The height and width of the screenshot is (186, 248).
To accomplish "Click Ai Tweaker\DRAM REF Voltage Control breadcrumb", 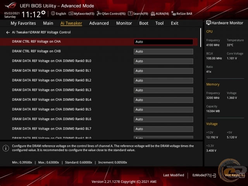I will coord(41,32).
